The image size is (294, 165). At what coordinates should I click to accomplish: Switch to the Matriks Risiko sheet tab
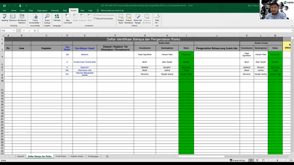coord(77,156)
